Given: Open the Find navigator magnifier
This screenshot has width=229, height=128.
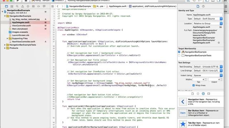Looking at the screenshot, I should click(x=17, y=6).
